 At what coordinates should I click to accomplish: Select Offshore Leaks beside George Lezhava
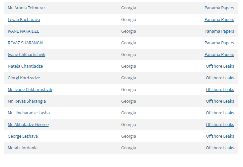(220, 136)
